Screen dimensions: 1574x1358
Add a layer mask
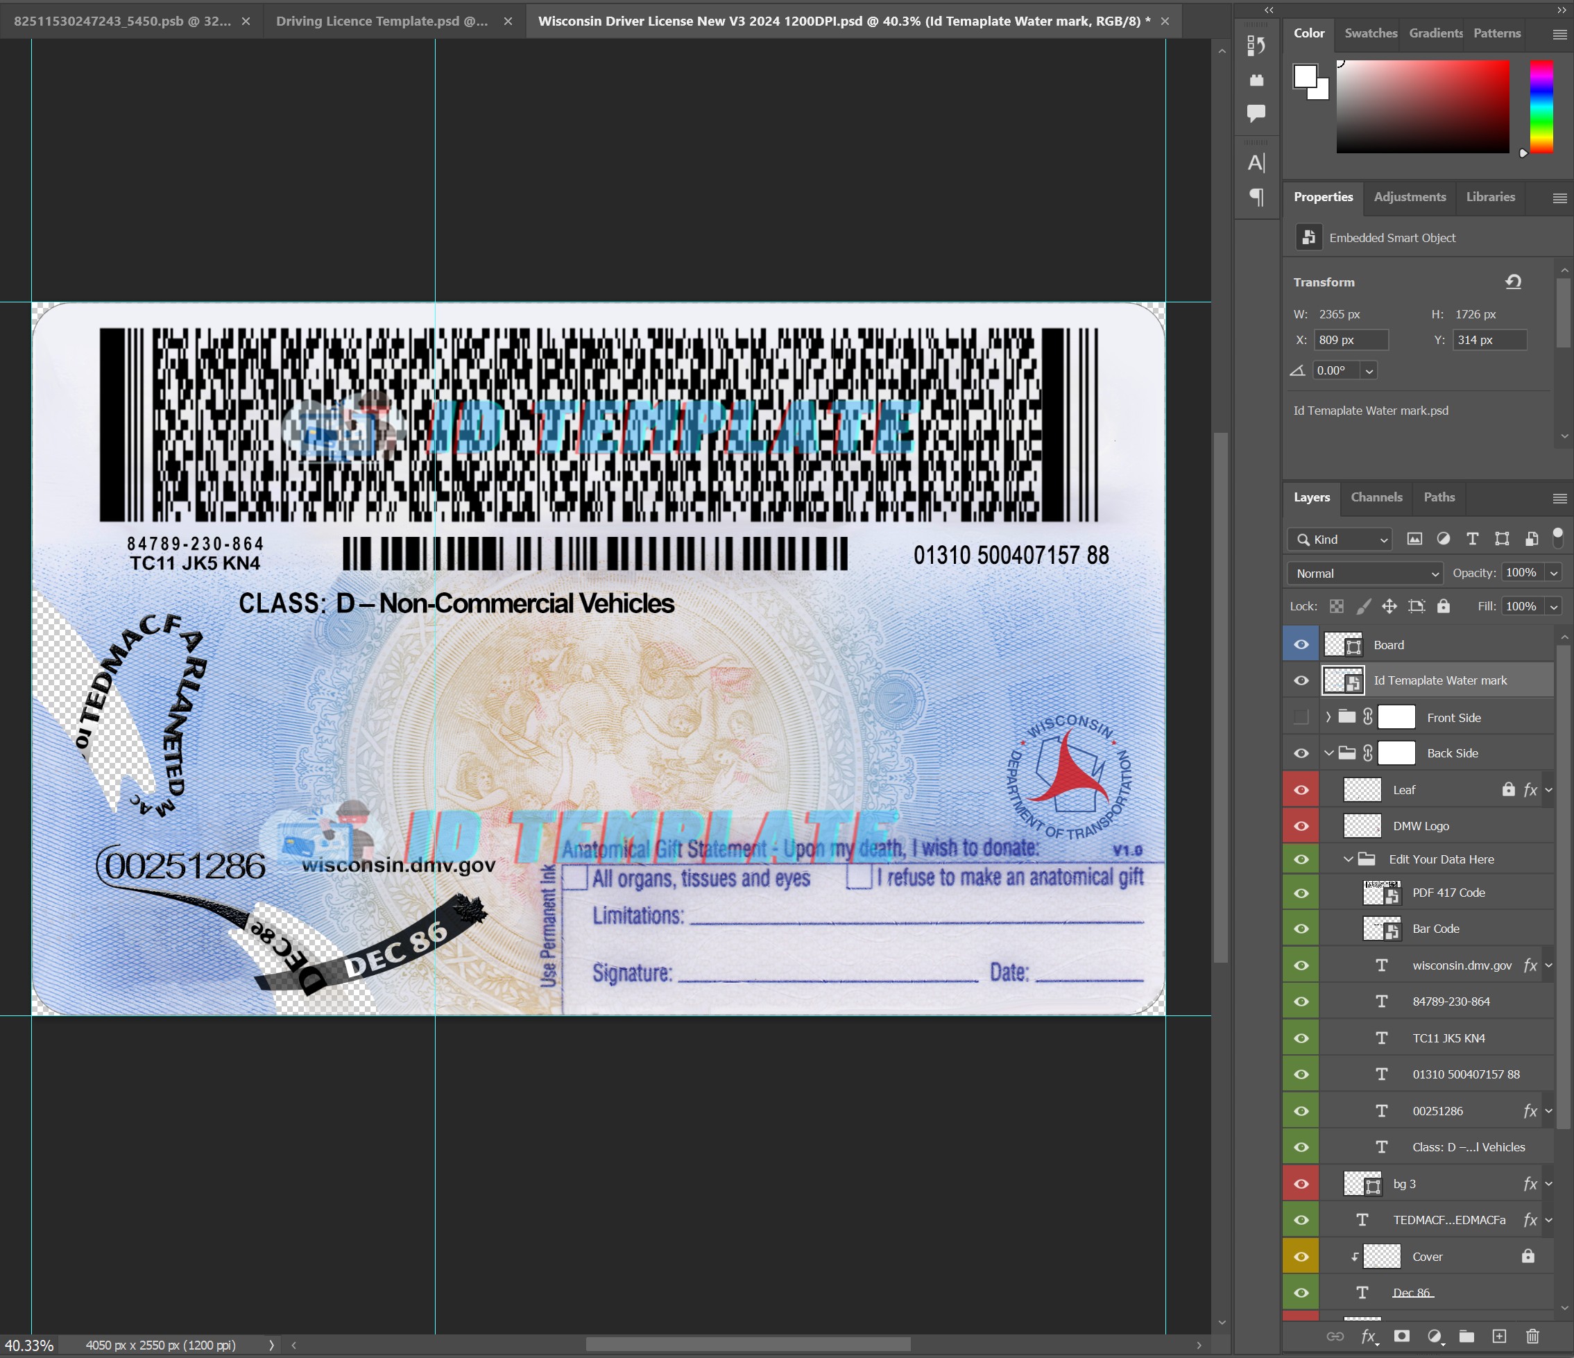pos(1401,1336)
